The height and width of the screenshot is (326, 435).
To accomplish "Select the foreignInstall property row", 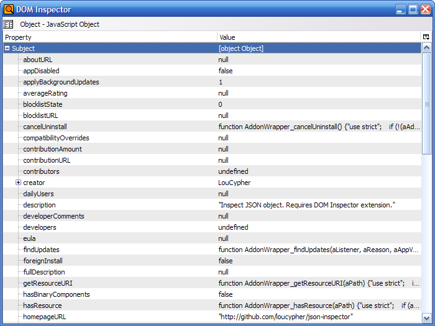I will [x=213, y=261].
